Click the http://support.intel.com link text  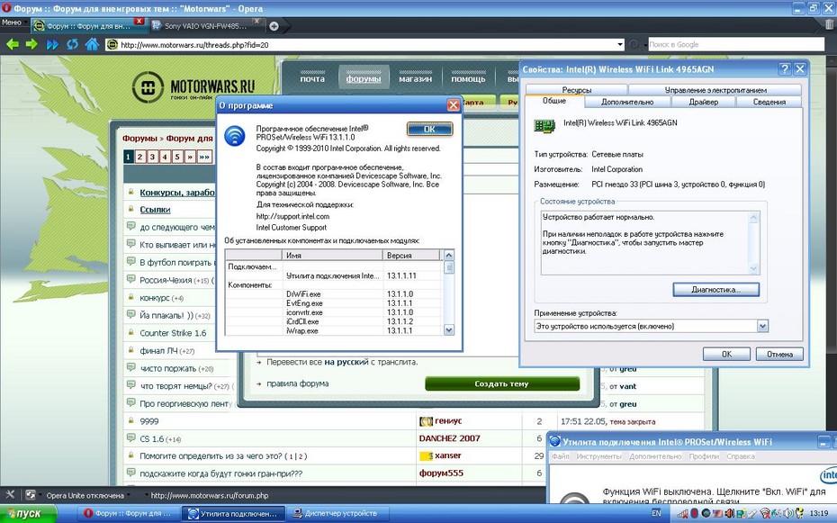pos(292,216)
